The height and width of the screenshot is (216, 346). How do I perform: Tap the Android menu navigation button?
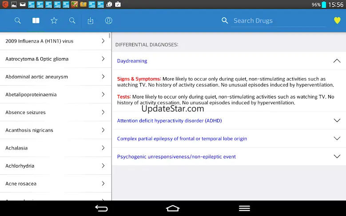(x=244, y=208)
